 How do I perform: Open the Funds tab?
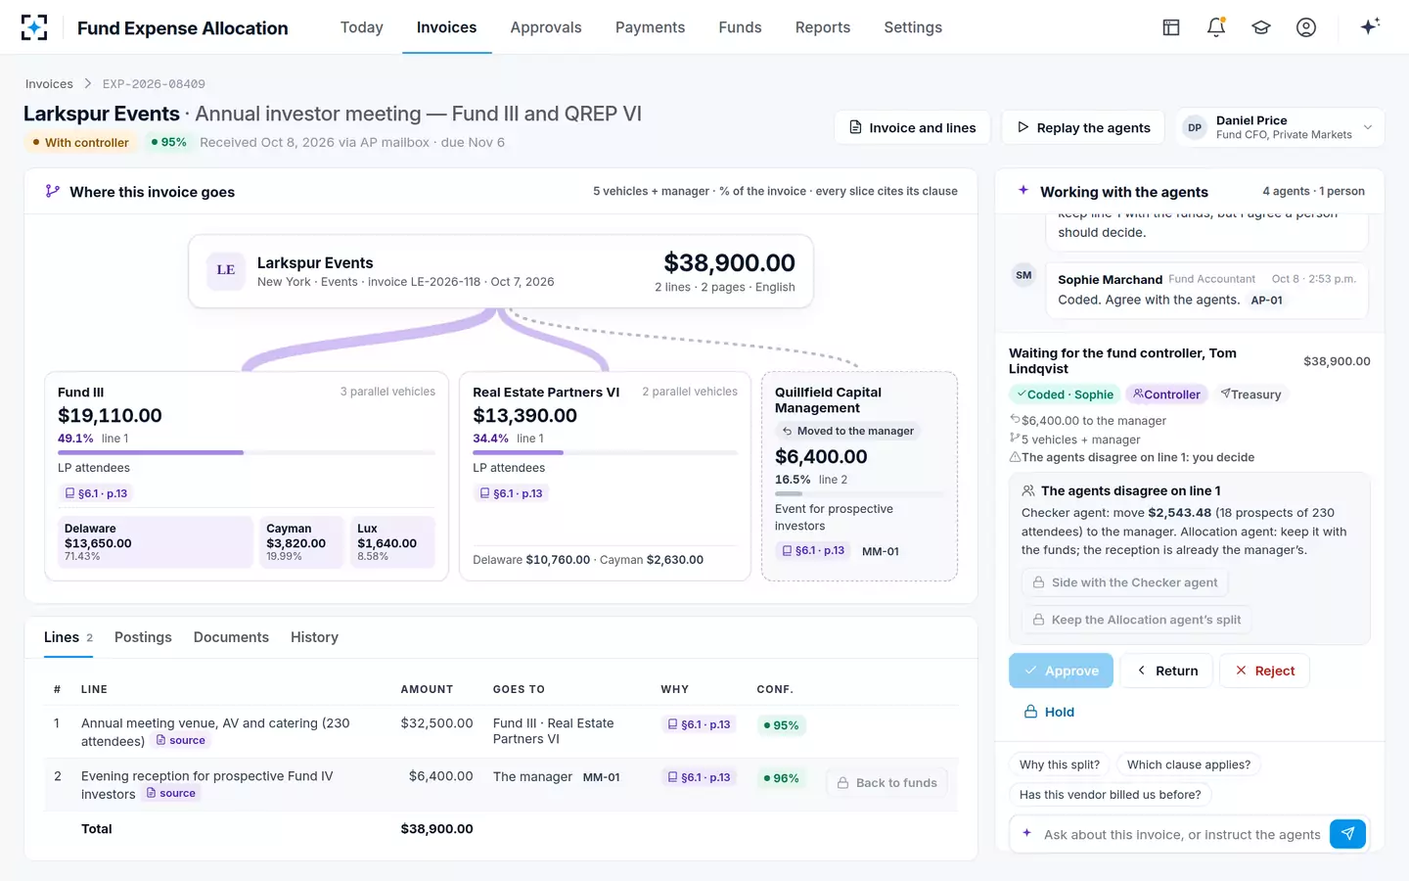click(x=740, y=27)
